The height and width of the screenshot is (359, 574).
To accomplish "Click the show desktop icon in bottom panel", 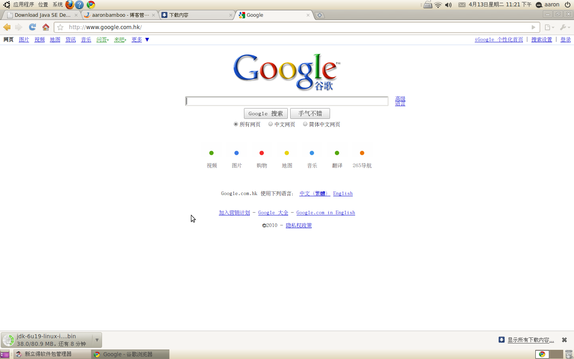I will (x=5, y=354).
